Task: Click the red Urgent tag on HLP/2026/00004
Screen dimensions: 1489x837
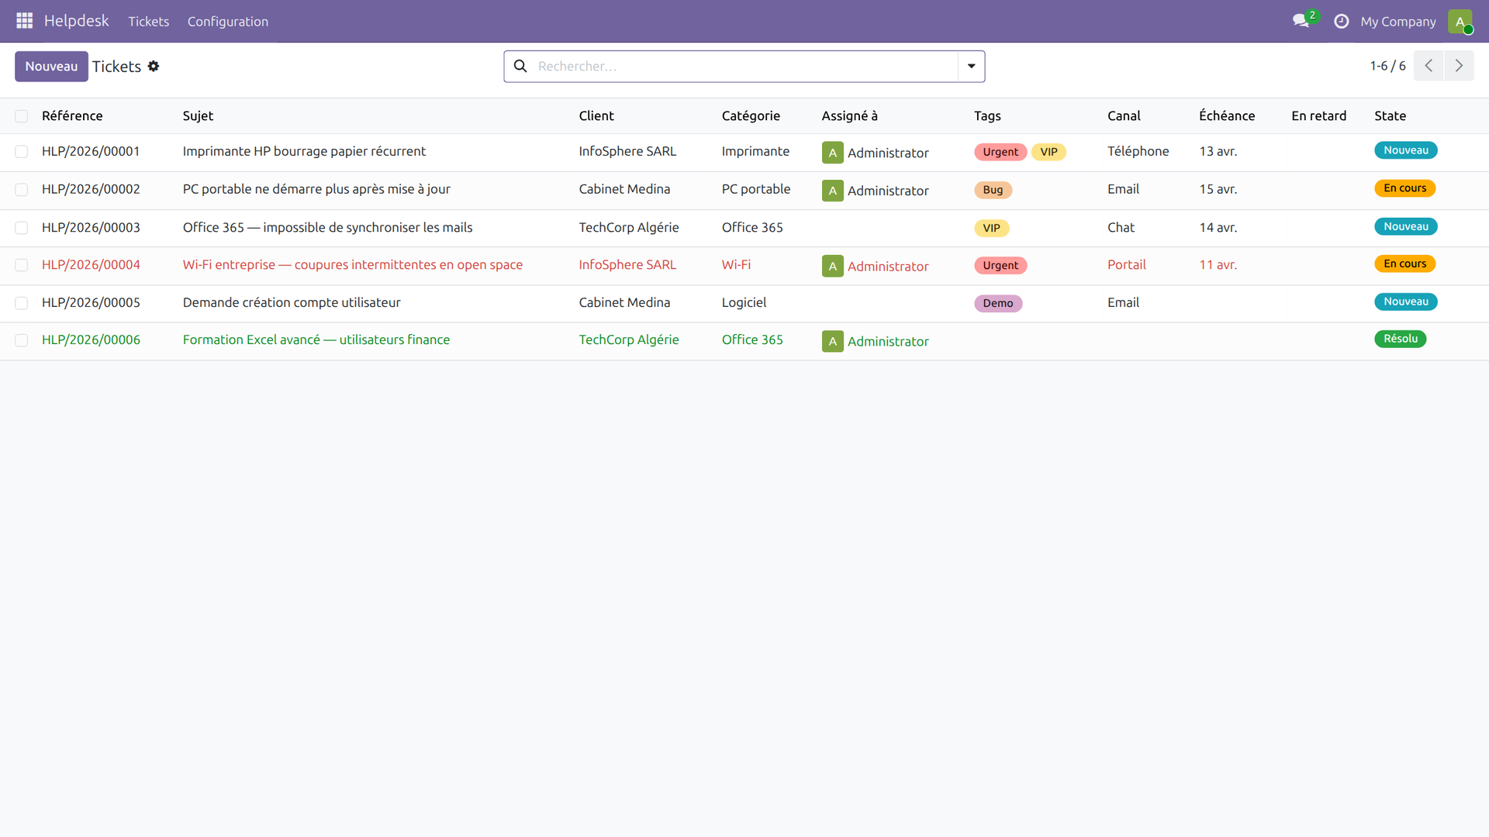Action: point(1000,266)
